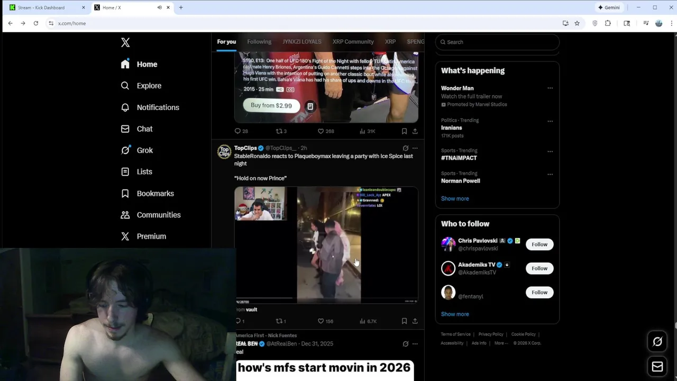The width and height of the screenshot is (677, 381).
Task: Like the TopClips post with 156 likes
Action: coord(325,321)
